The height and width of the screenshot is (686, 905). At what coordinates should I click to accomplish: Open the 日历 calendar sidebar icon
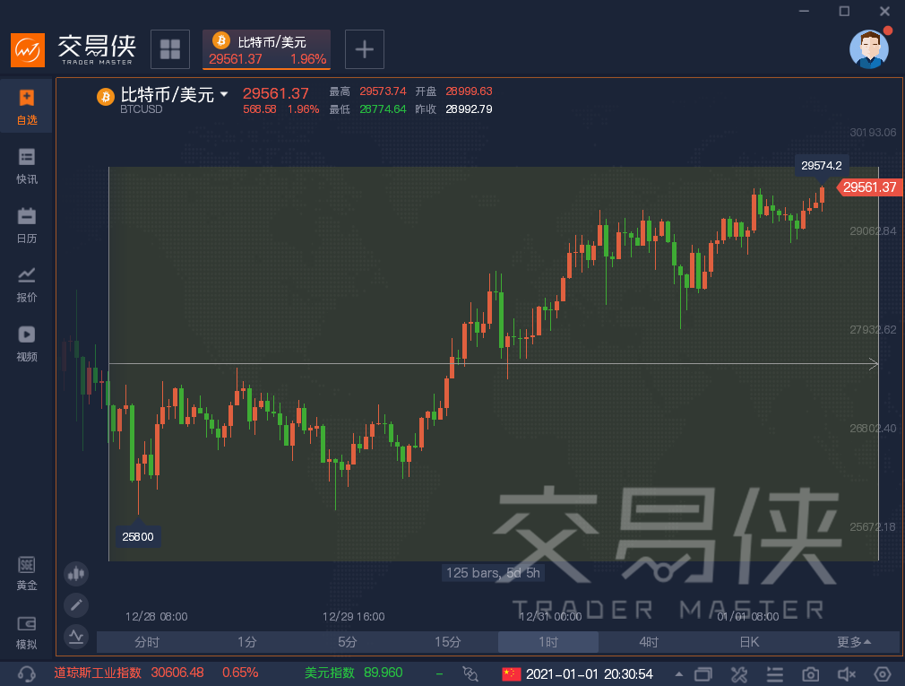pos(27,226)
